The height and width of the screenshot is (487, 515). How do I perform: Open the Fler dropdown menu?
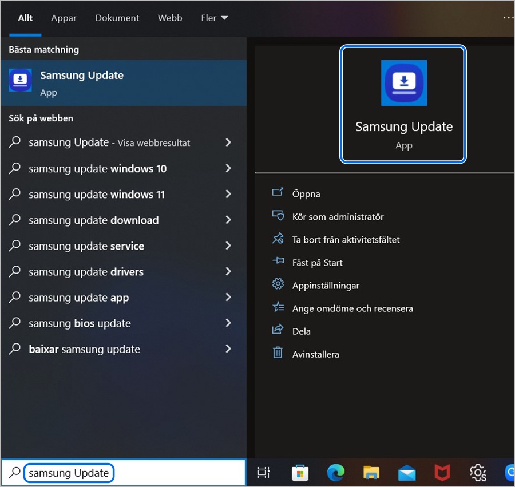pyautogui.click(x=213, y=18)
